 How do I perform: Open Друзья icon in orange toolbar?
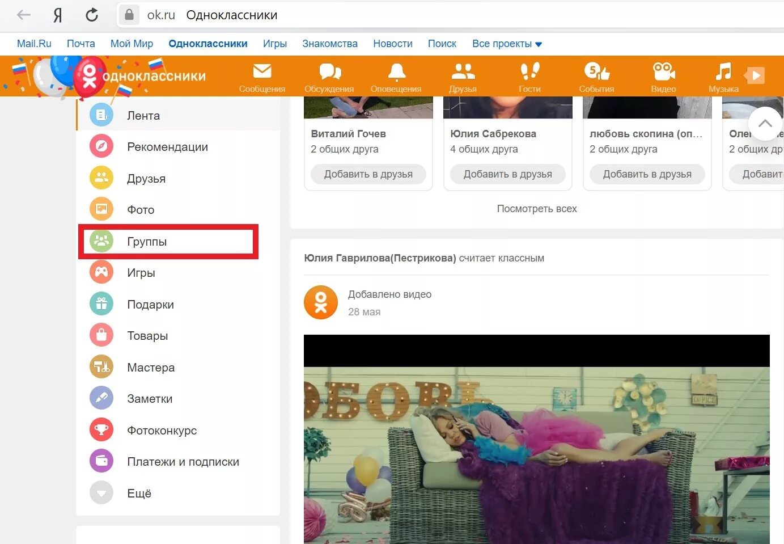[463, 71]
